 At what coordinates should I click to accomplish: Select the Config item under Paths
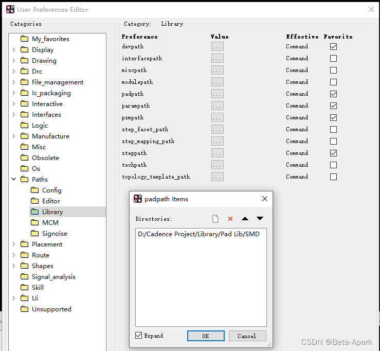tap(51, 190)
